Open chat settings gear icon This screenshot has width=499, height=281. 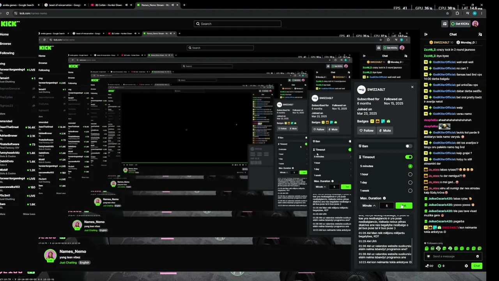[466, 266]
